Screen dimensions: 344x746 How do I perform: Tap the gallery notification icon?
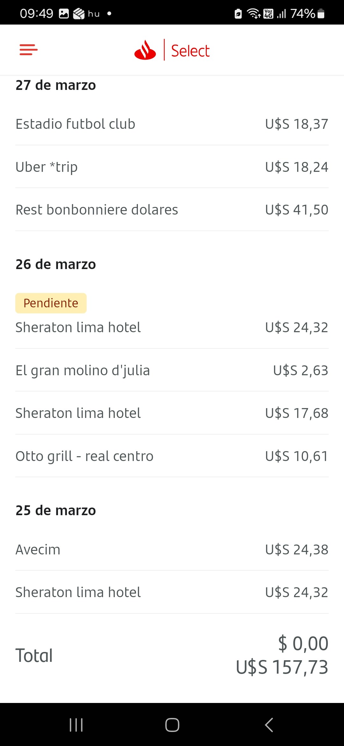click(64, 14)
